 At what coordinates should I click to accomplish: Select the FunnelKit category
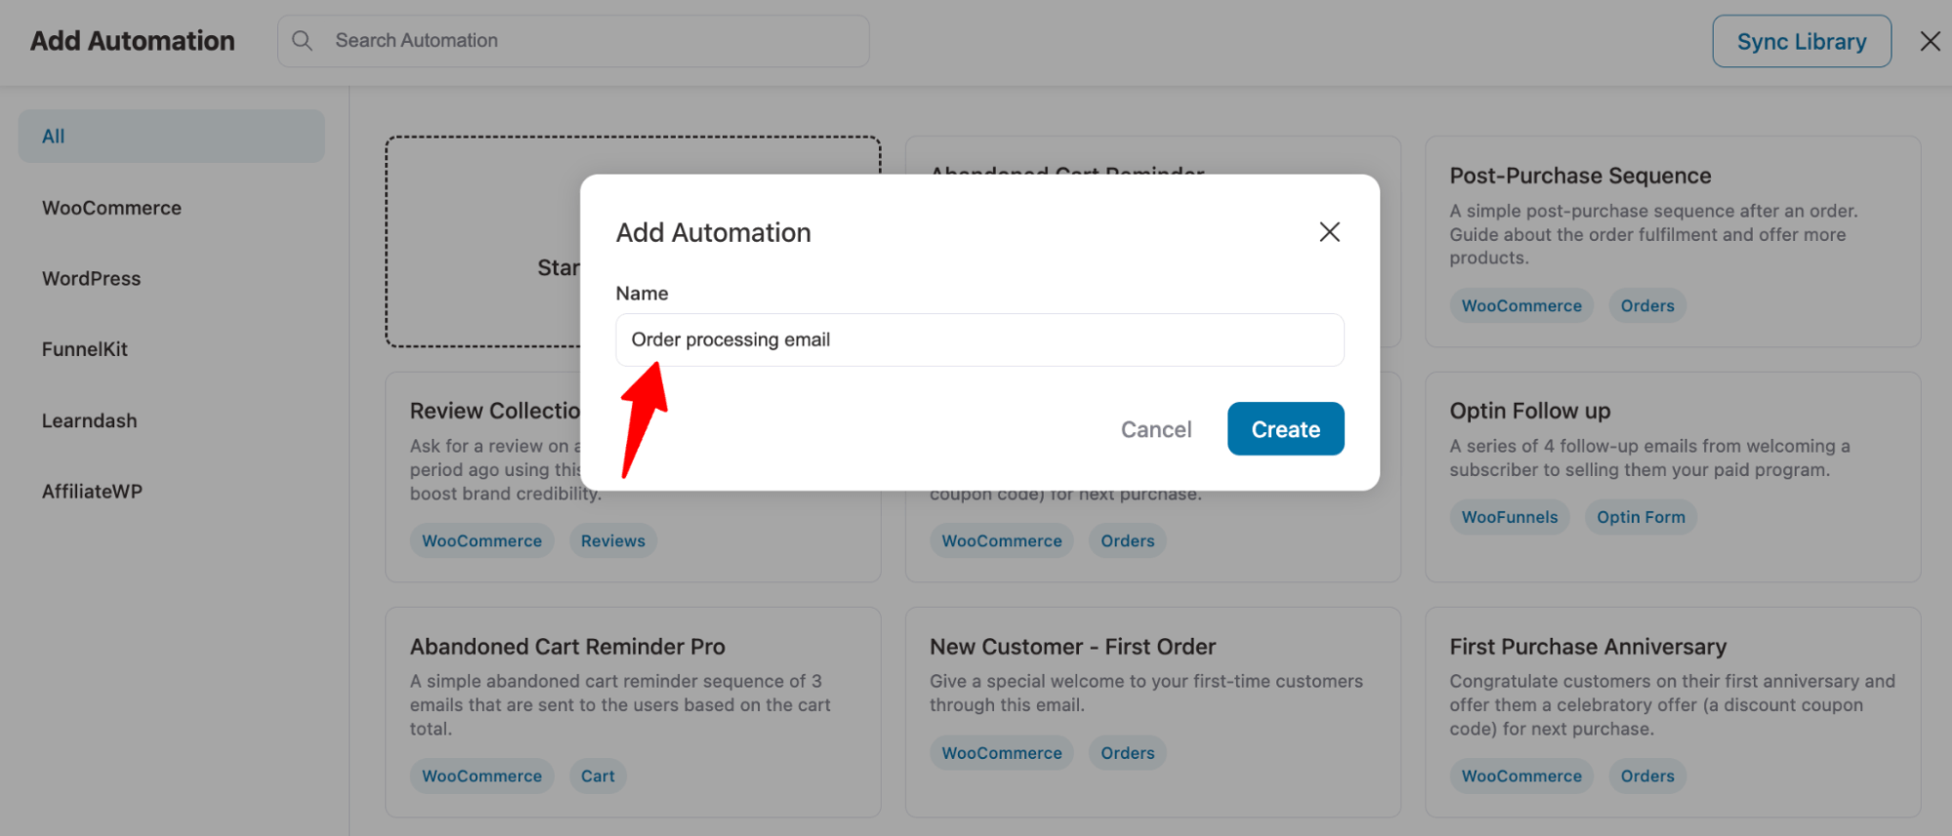pyautogui.click(x=84, y=349)
